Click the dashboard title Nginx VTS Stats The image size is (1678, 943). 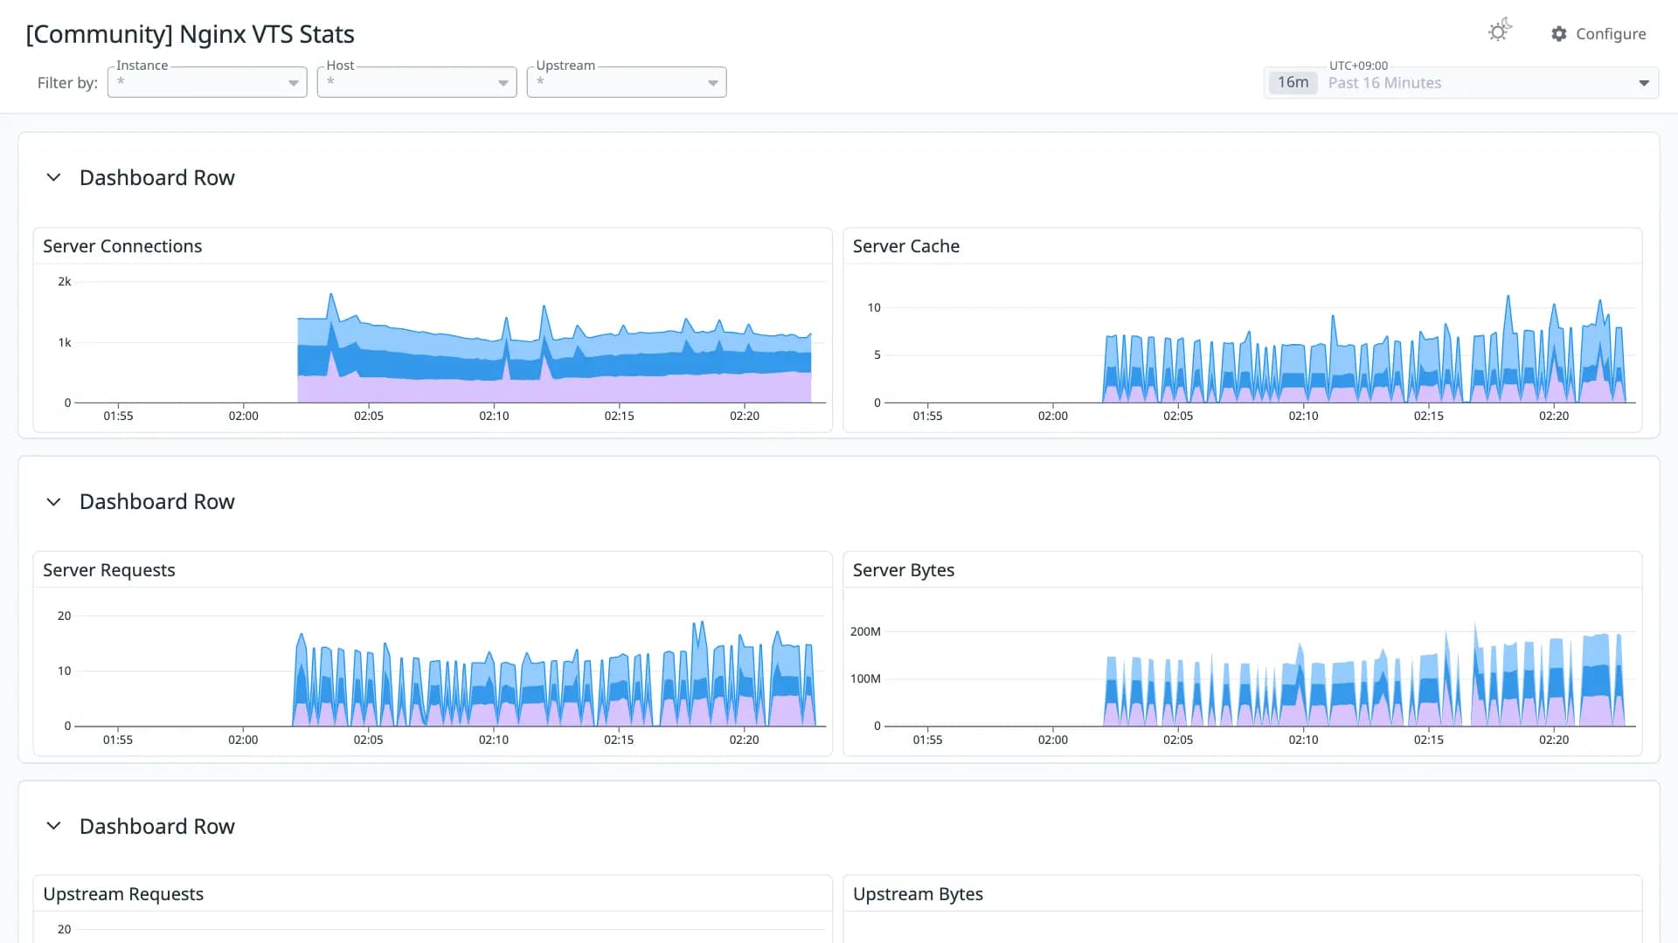coord(190,34)
